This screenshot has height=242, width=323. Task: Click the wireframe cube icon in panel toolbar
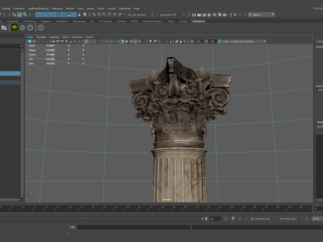coord(118,42)
